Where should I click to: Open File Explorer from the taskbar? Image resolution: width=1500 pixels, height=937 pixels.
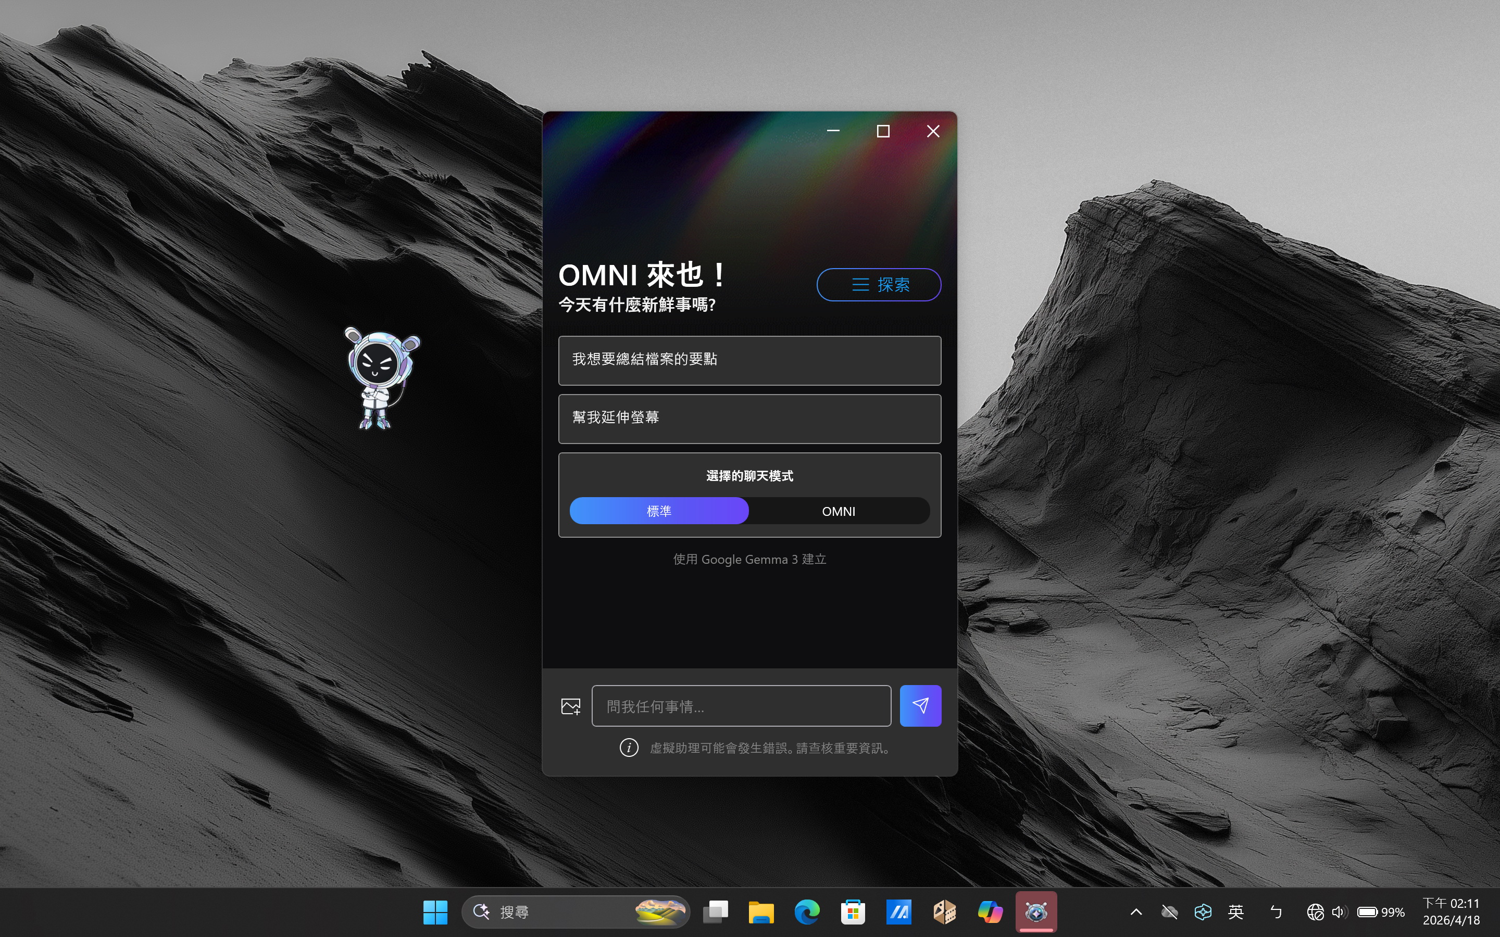[x=760, y=911]
